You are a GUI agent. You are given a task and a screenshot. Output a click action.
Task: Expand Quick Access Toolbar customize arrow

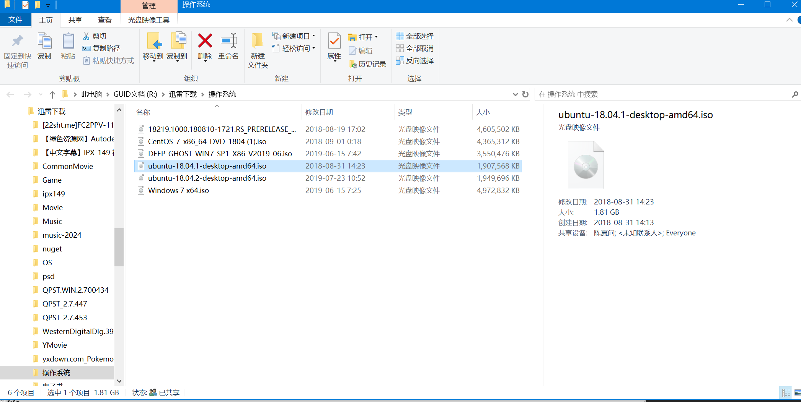tap(48, 5)
